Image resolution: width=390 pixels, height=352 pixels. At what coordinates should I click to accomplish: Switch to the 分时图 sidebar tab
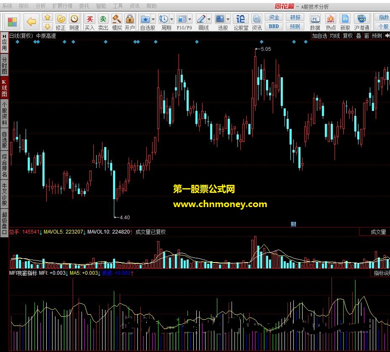click(4, 66)
